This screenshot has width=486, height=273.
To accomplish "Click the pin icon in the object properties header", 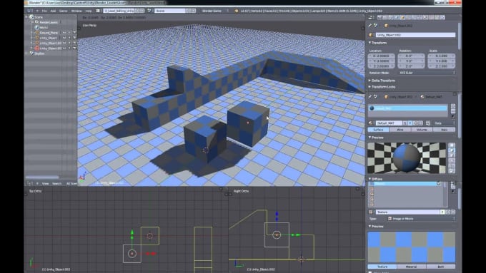I will (370, 26).
